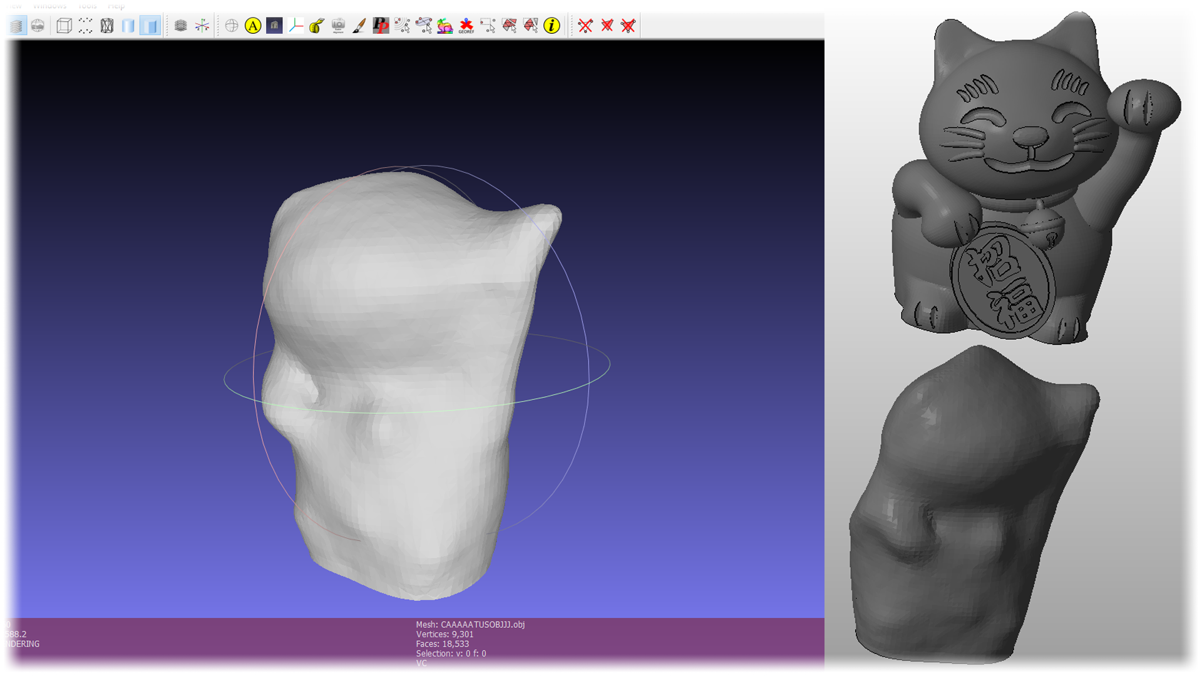Activate the yellow A annotation tool

[253, 26]
